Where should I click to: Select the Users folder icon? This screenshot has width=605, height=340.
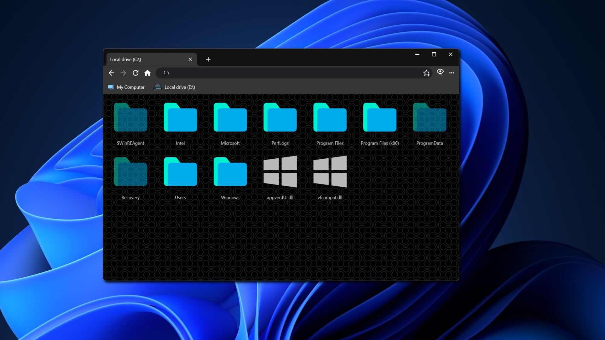point(180,172)
